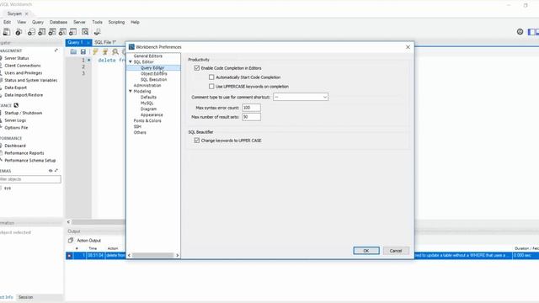Close the Query 1 tab with its x
Screen dimensions: 539x303
(88, 43)
